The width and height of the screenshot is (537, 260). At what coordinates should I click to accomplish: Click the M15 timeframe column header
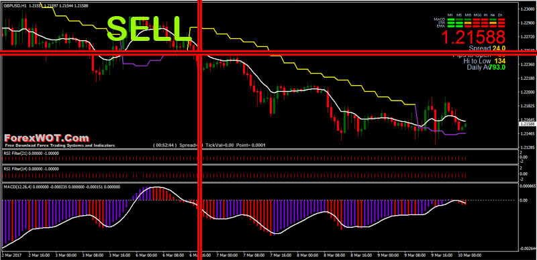click(x=468, y=15)
